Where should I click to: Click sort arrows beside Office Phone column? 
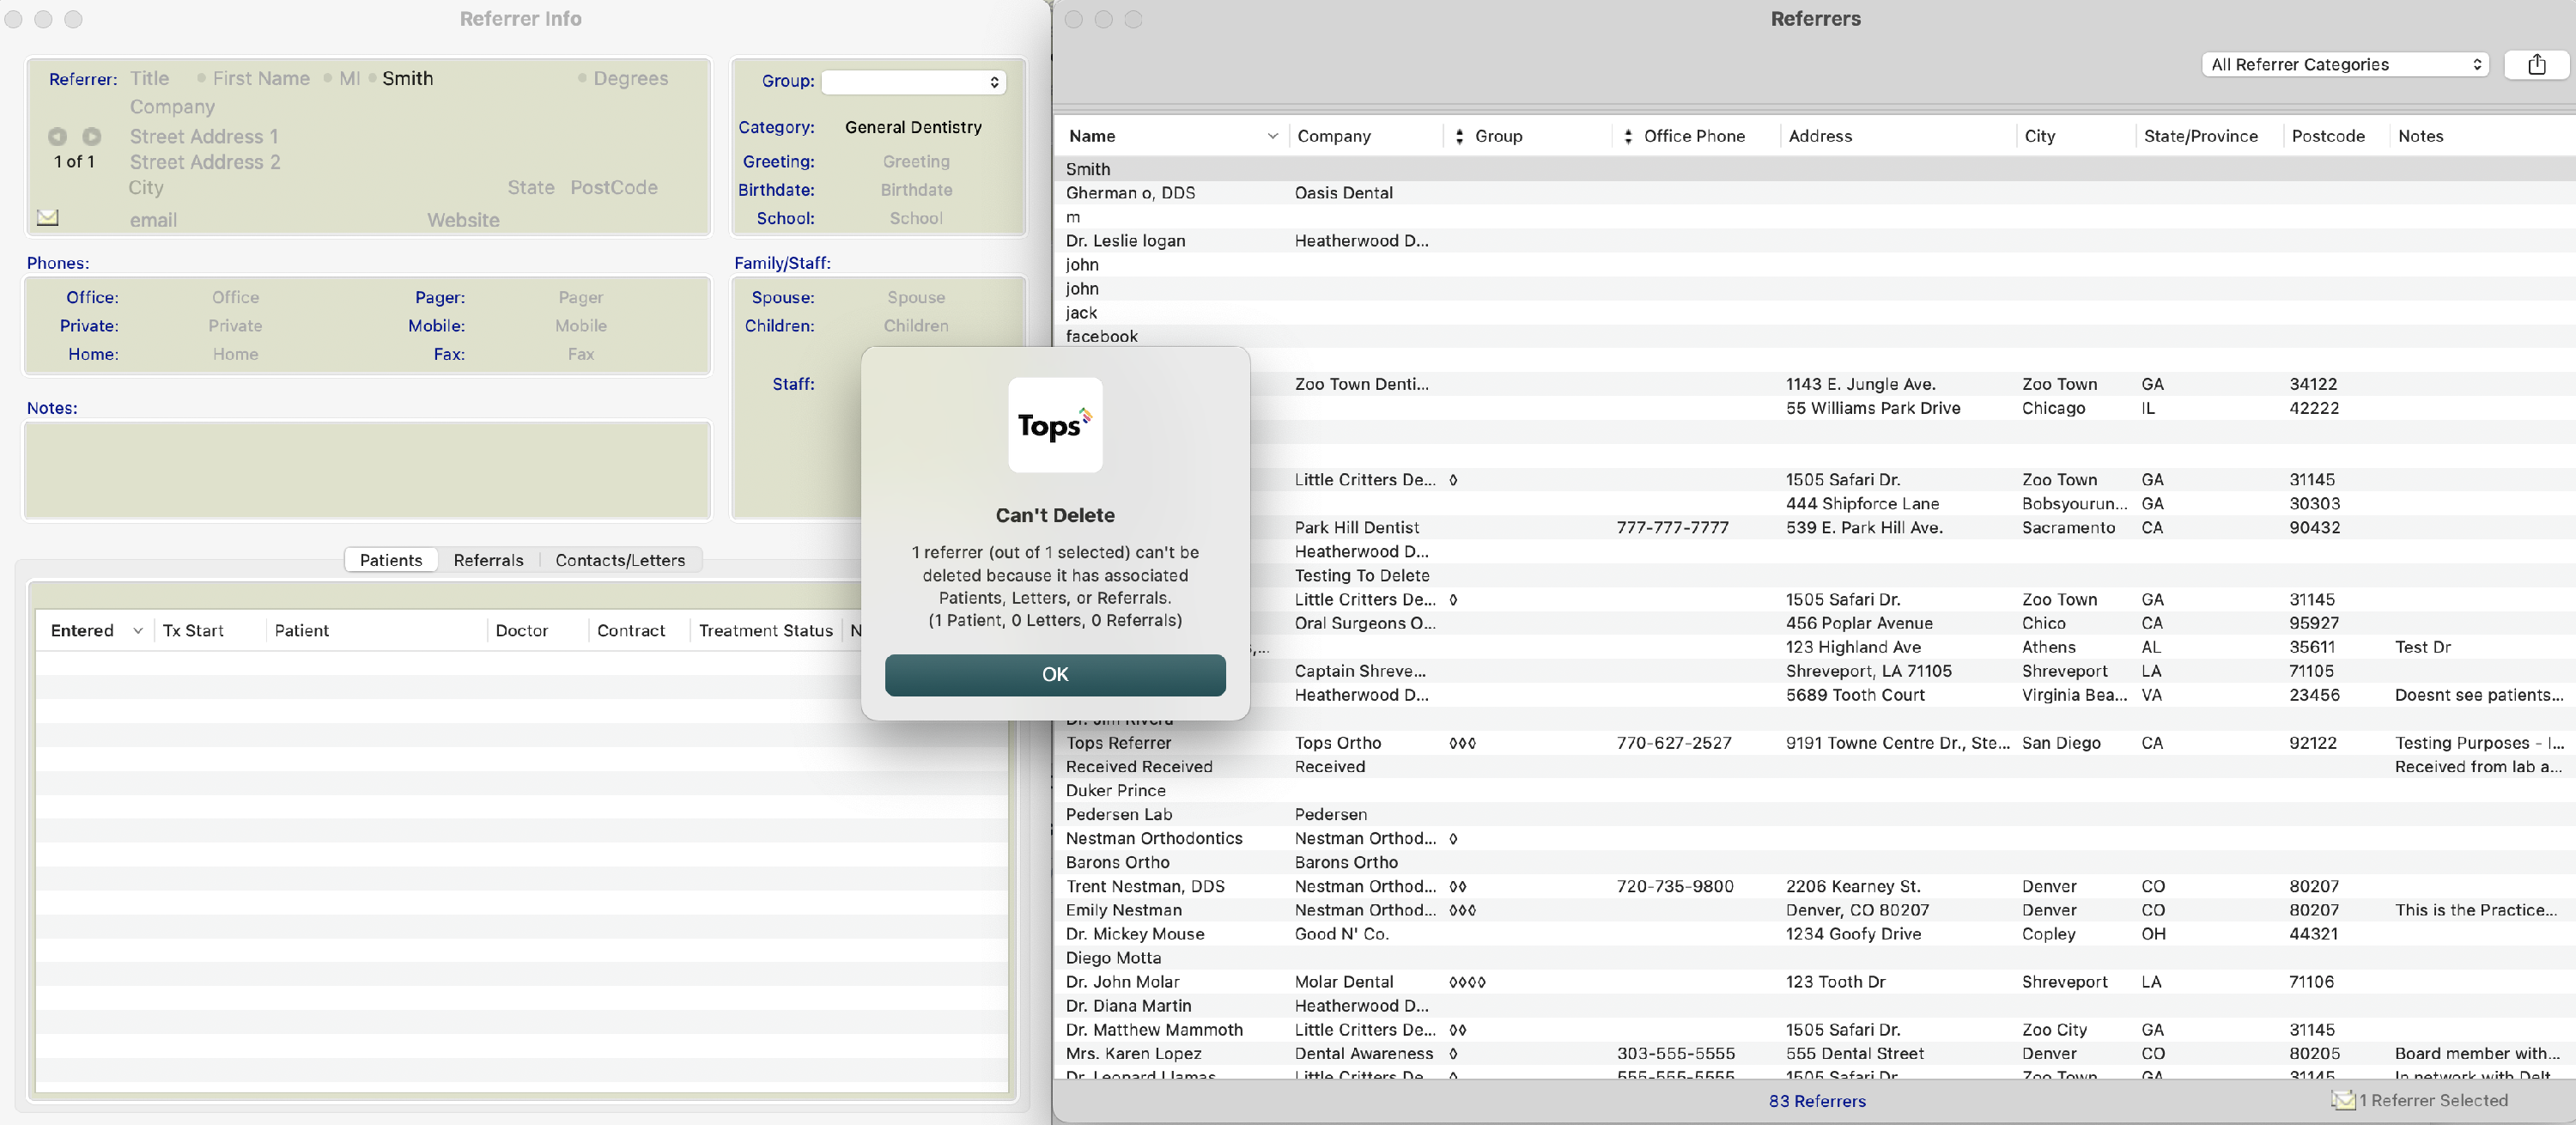pyautogui.click(x=1627, y=136)
